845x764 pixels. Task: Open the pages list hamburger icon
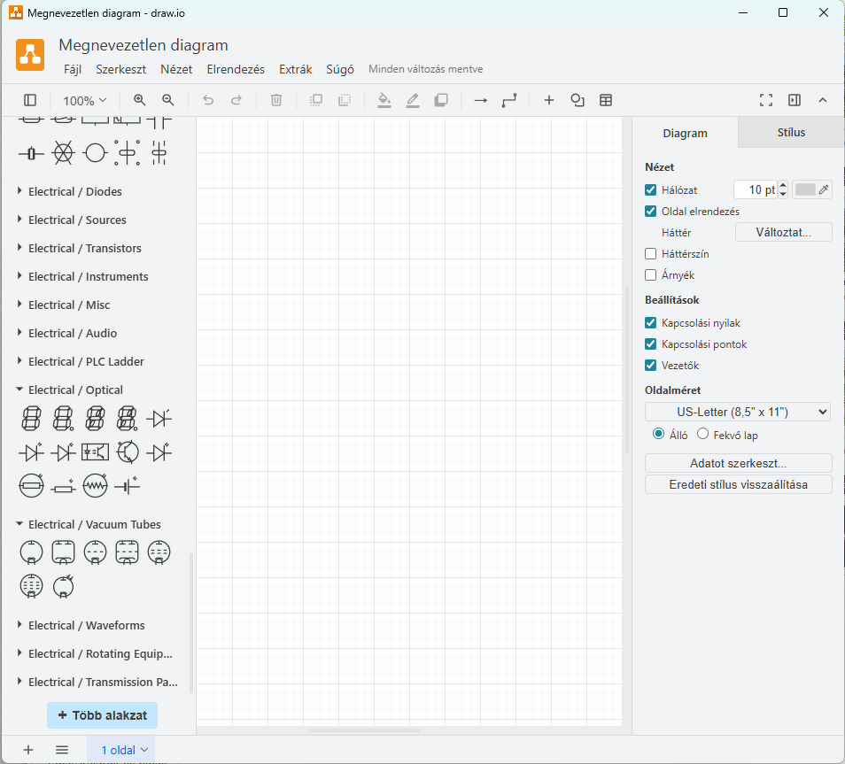62,750
